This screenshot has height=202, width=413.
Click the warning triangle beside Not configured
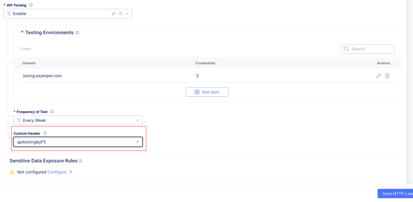coord(12,172)
